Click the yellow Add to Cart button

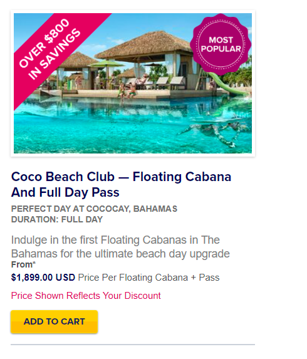click(x=55, y=321)
